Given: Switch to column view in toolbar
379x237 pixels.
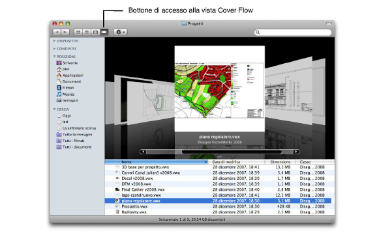Looking at the screenshot, I should point(95,32).
